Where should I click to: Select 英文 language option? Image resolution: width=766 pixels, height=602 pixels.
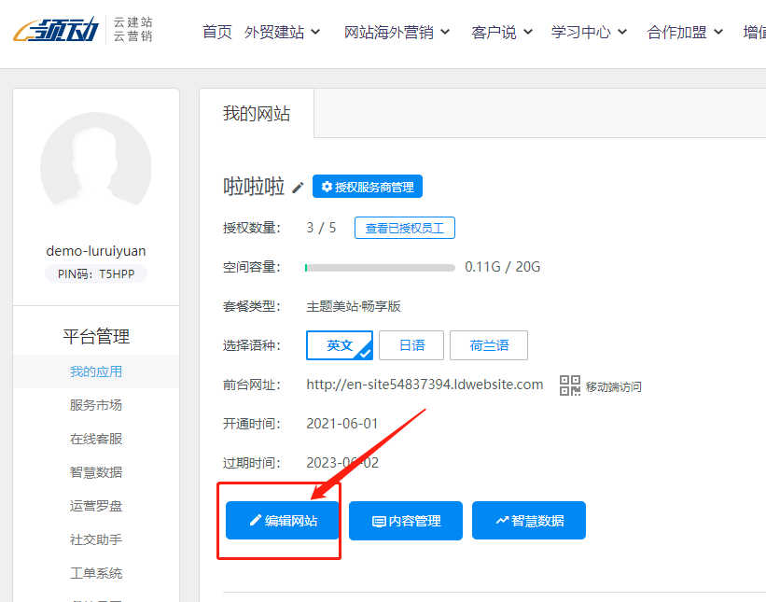339,345
